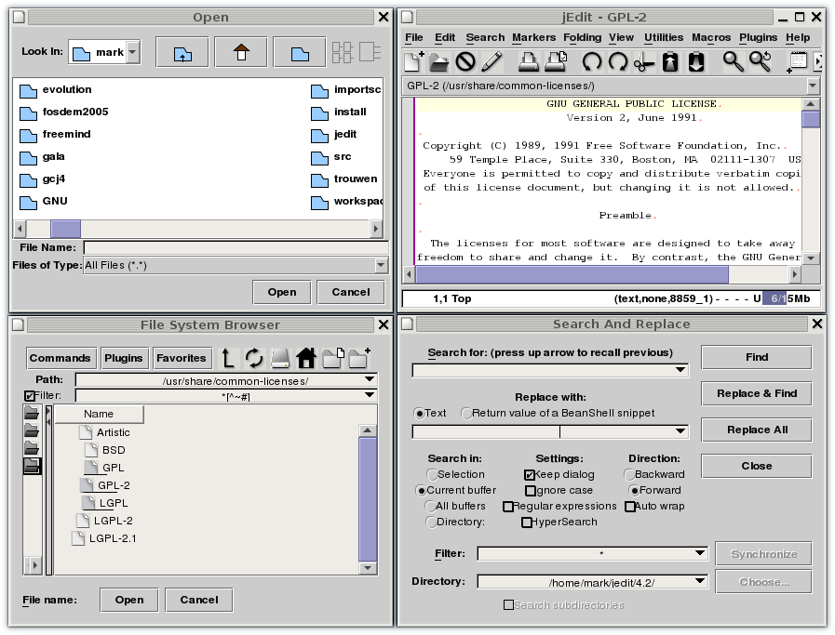Screen dimensions: 835x635
Task: Enable Regular expressions in Search And Replace
Action: click(508, 507)
